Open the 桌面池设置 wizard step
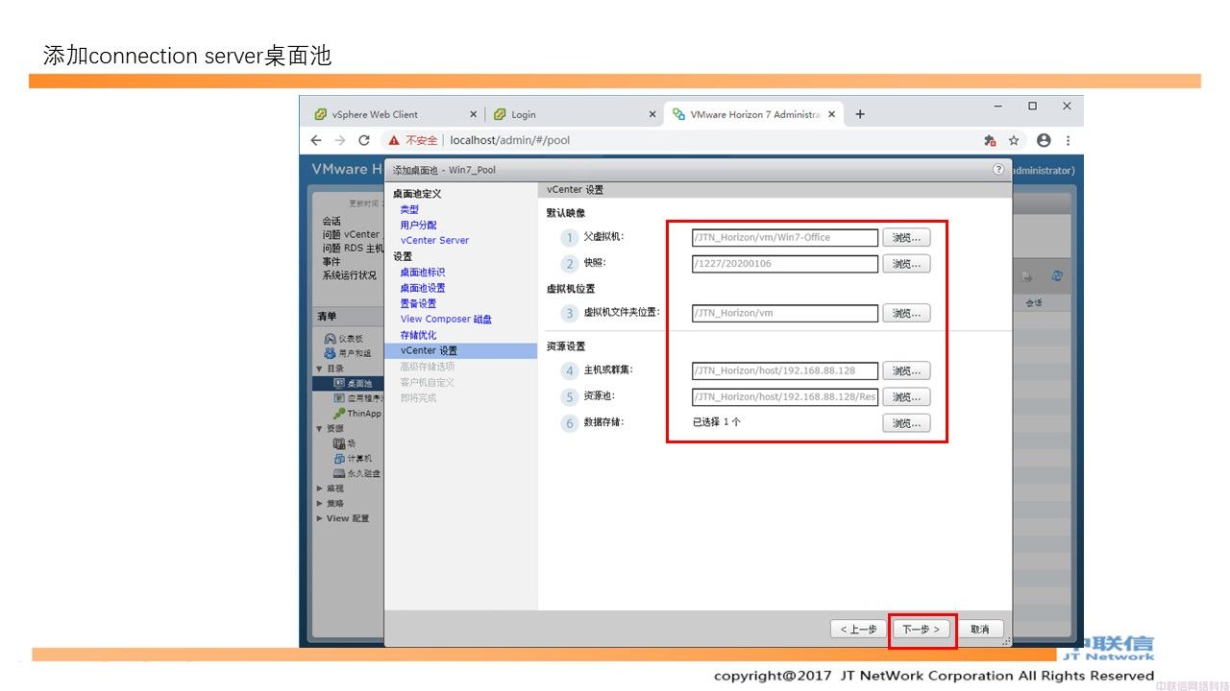The height and width of the screenshot is (691, 1230). pyautogui.click(x=423, y=288)
